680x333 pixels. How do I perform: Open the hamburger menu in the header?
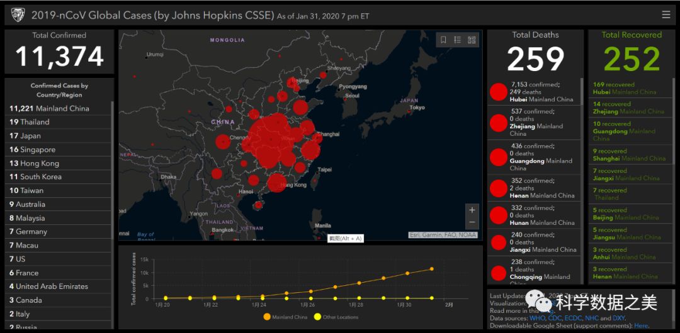click(x=666, y=14)
